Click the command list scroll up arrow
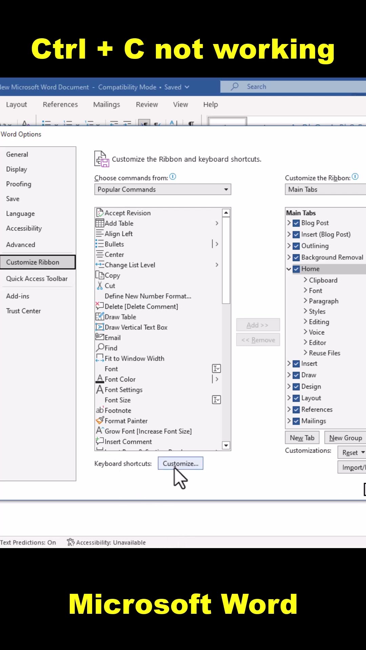The image size is (366, 650). (x=226, y=213)
